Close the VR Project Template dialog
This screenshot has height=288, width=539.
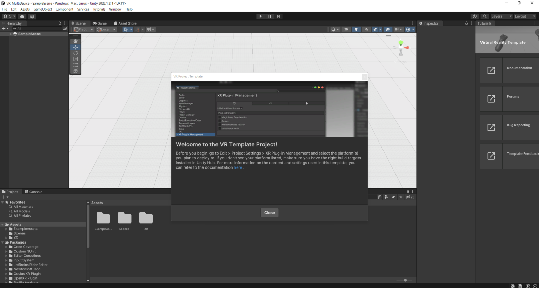(269, 213)
